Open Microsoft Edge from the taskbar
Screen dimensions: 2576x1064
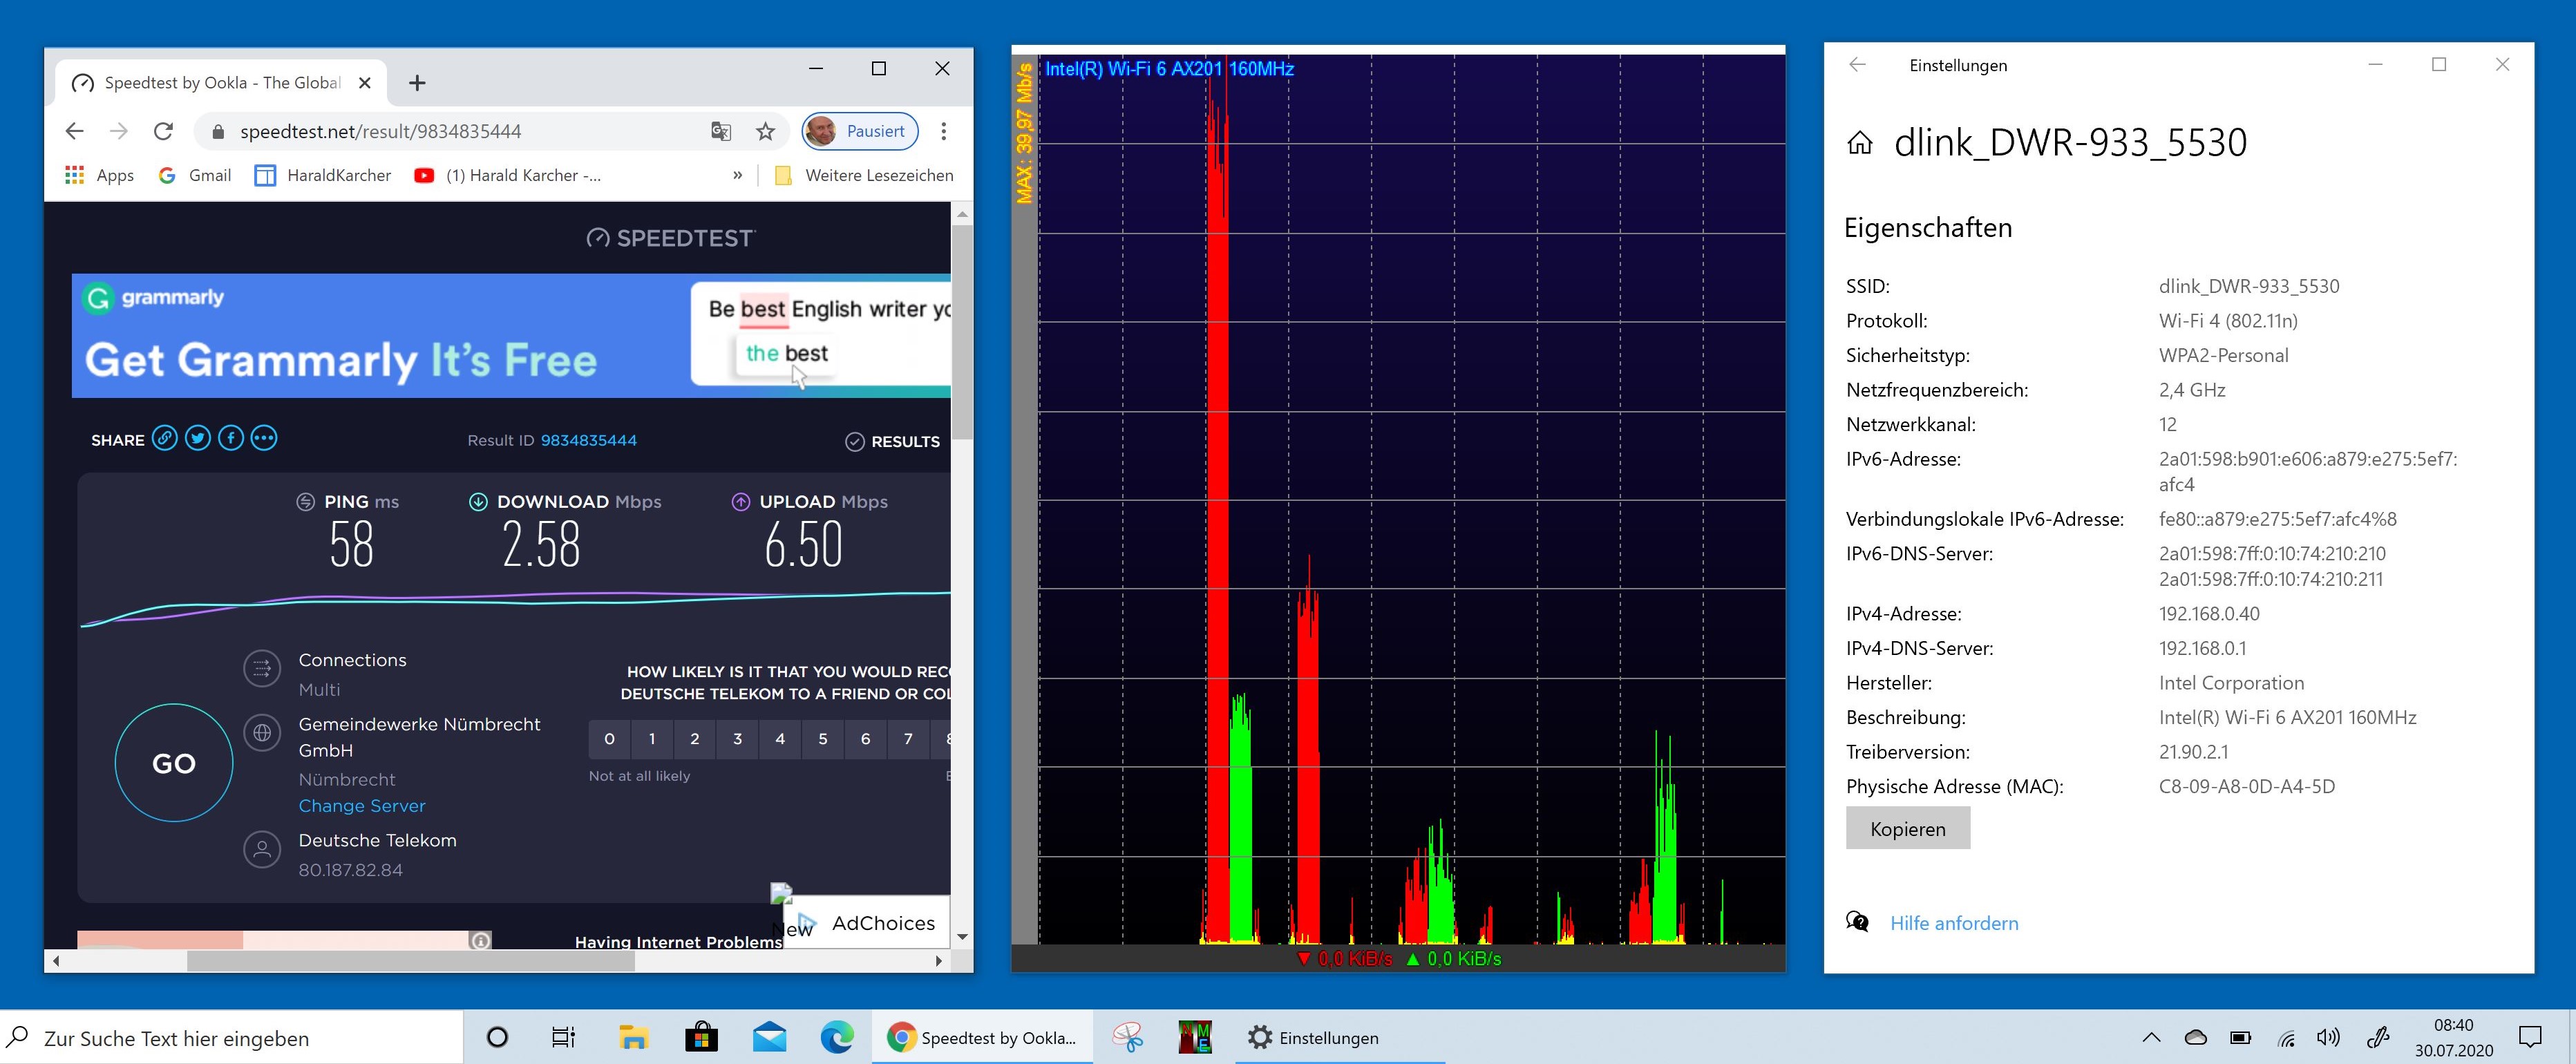tap(836, 1038)
